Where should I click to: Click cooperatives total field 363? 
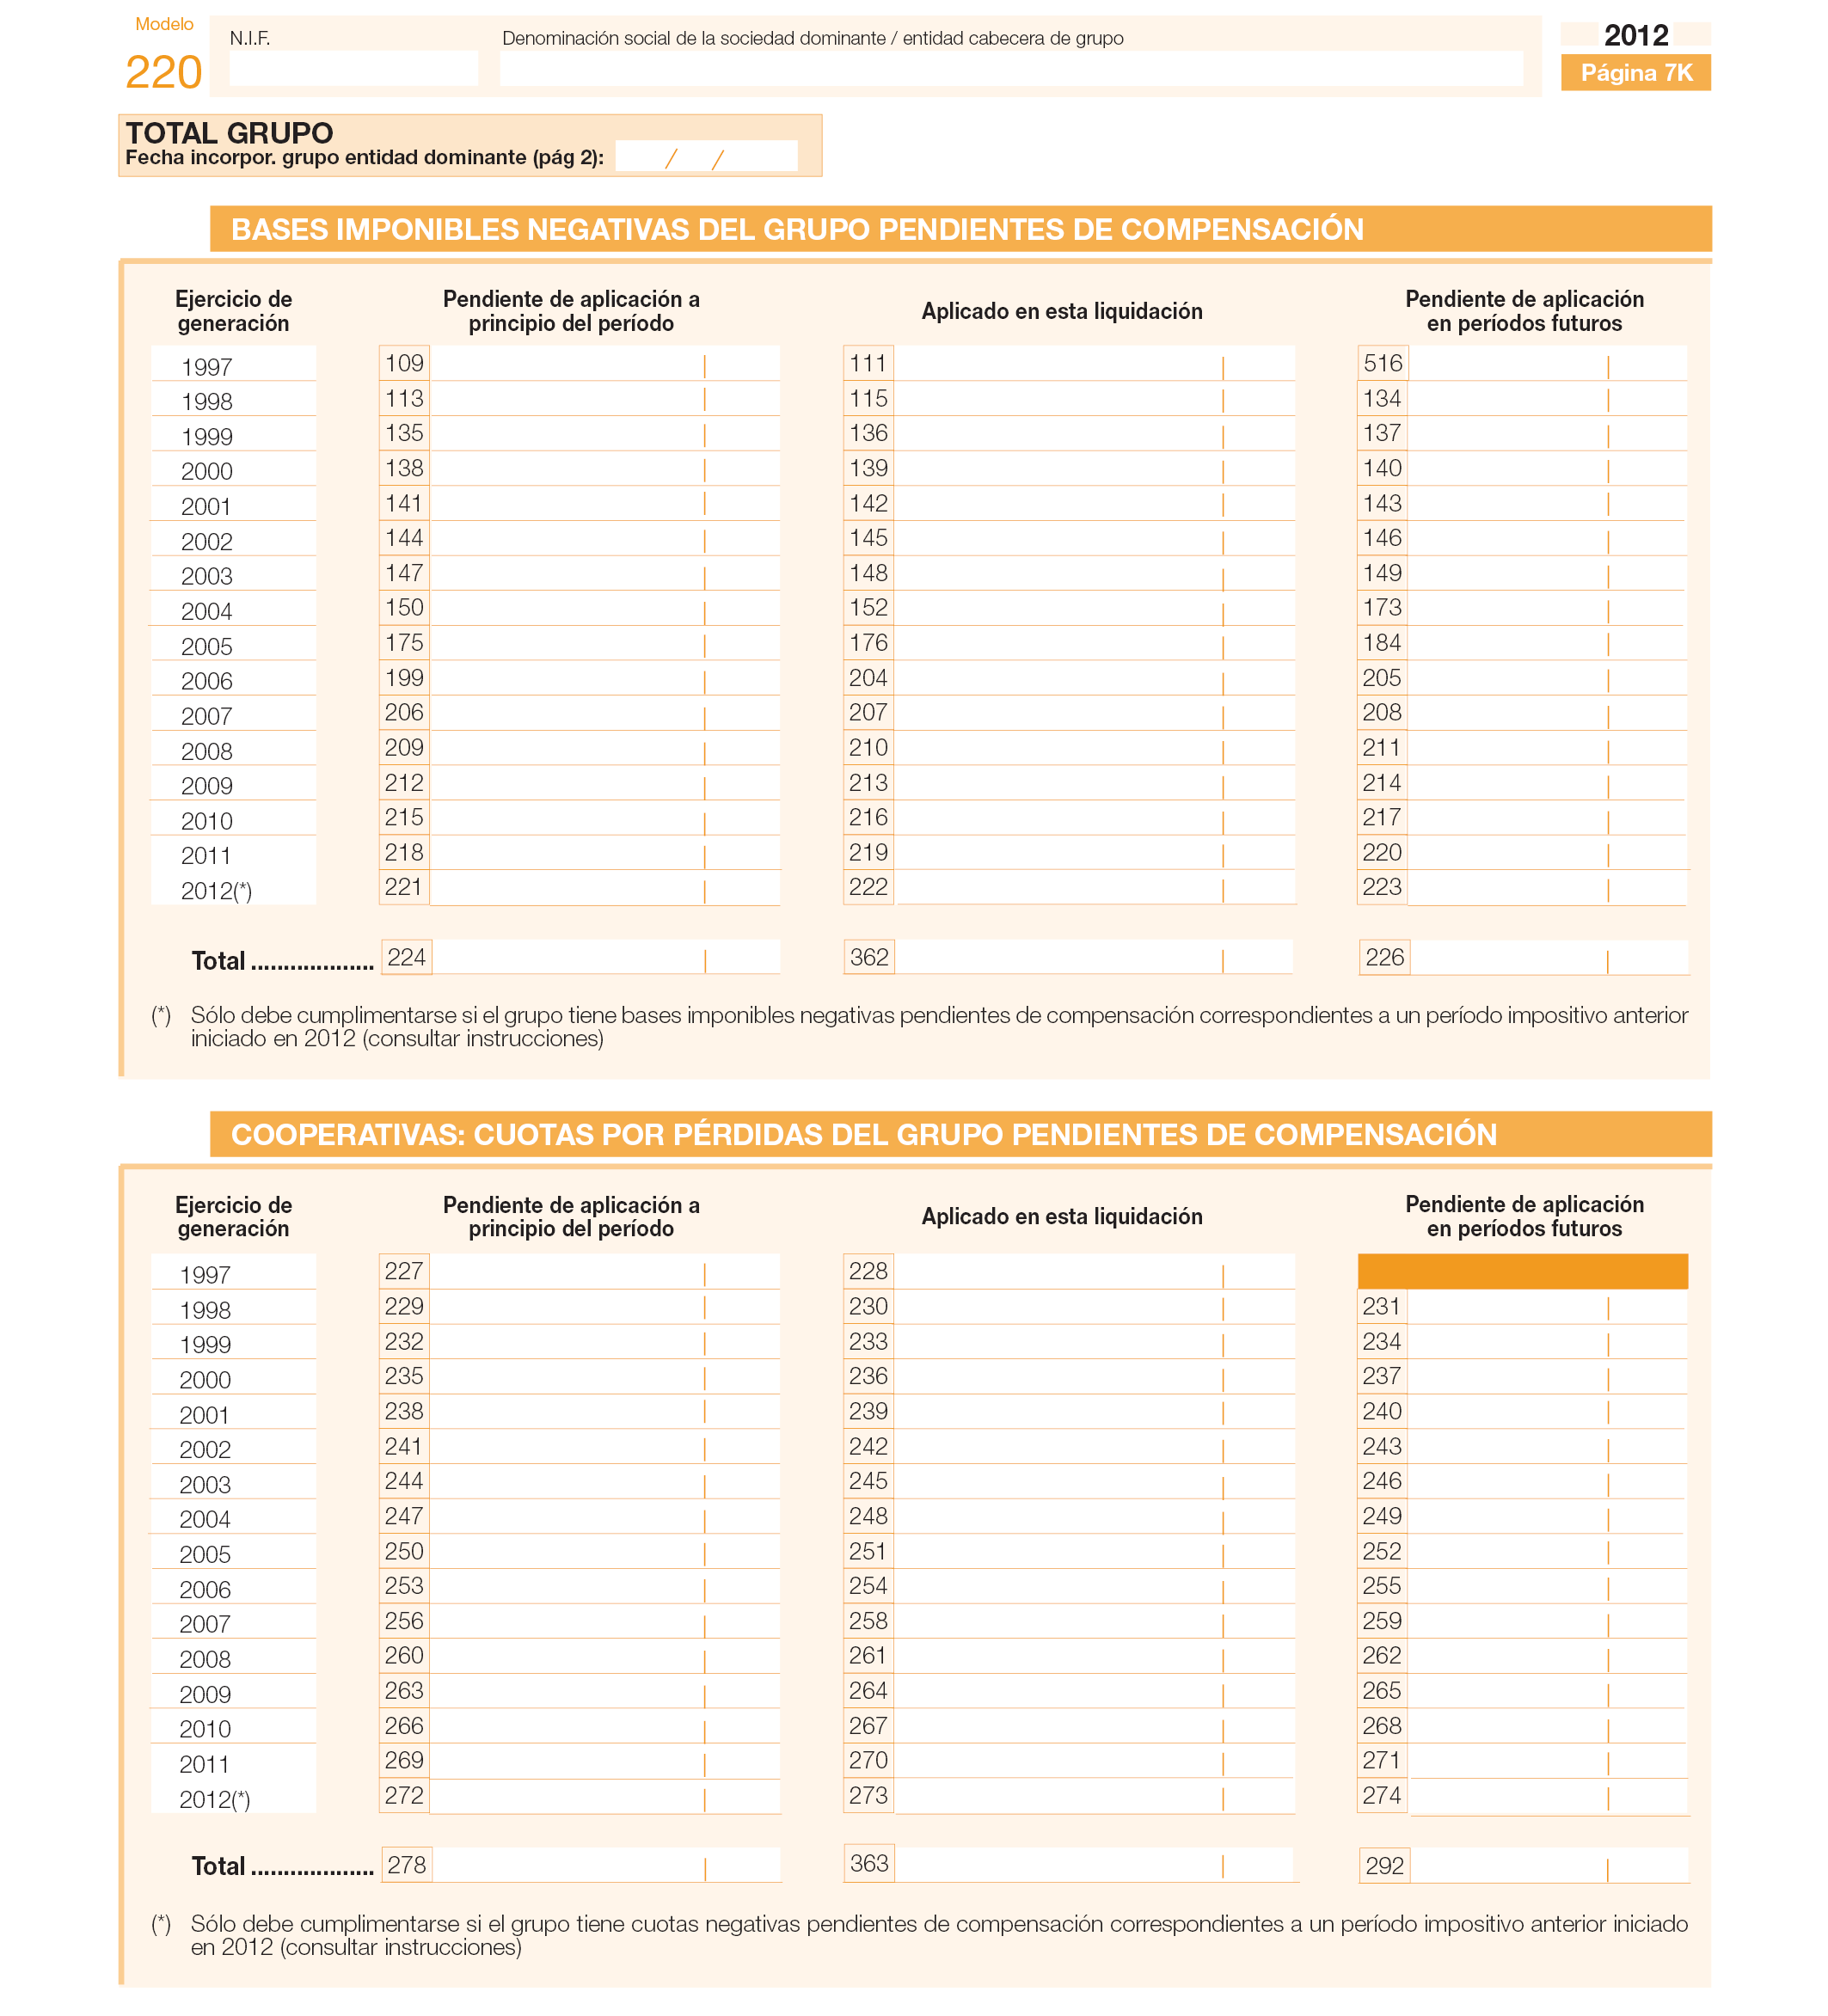coord(1094,1865)
